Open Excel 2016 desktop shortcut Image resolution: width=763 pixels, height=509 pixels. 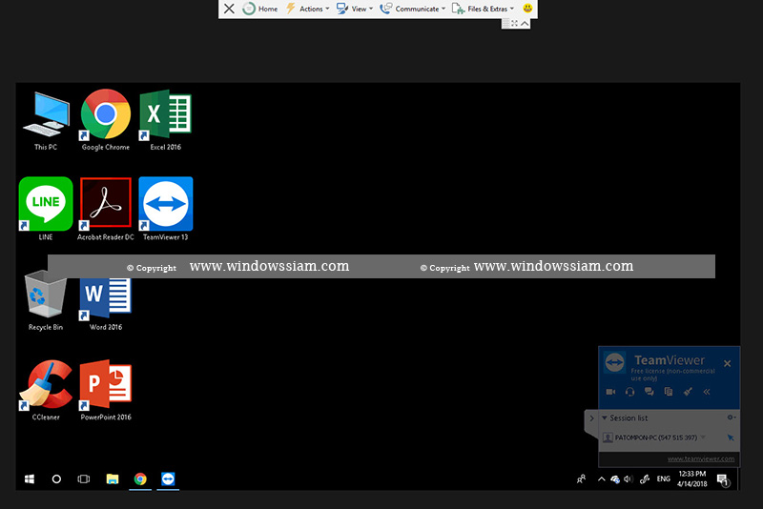click(x=165, y=120)
